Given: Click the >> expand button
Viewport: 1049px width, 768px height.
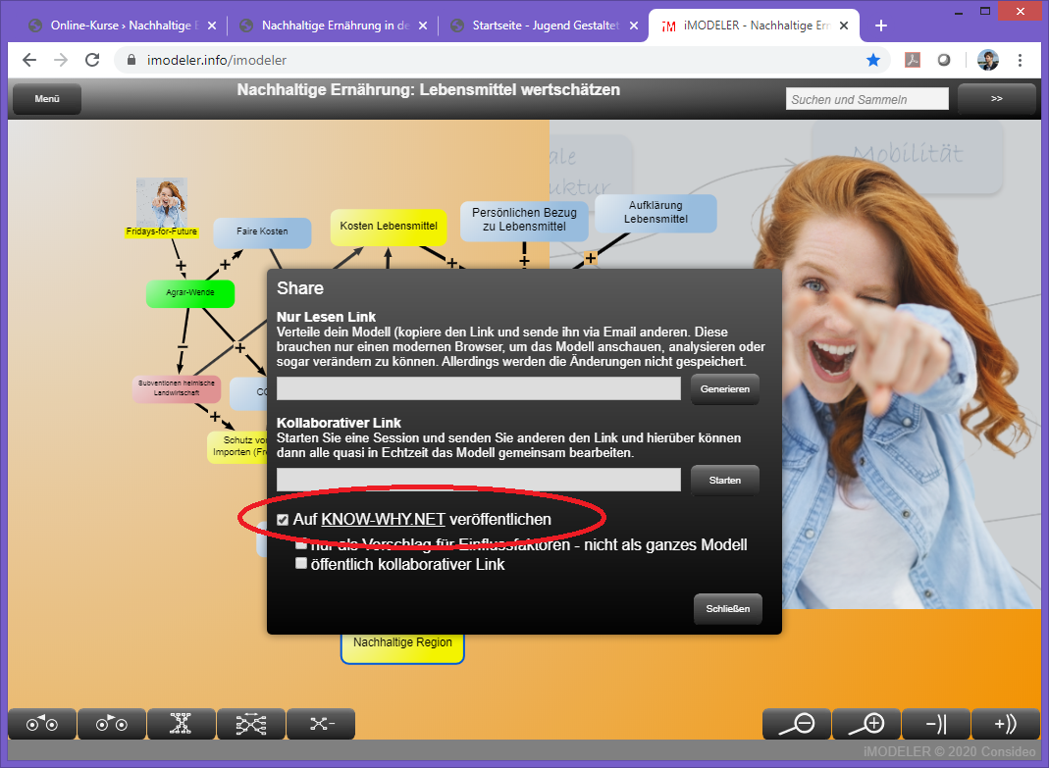Looking at the screenshot, I should [997, 99].
